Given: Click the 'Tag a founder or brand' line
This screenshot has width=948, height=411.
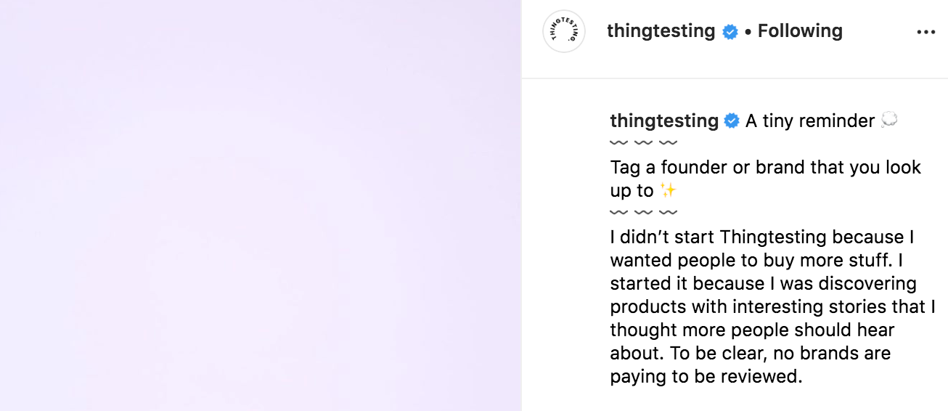Looking at the screenshot, I should tap(765, 168).
